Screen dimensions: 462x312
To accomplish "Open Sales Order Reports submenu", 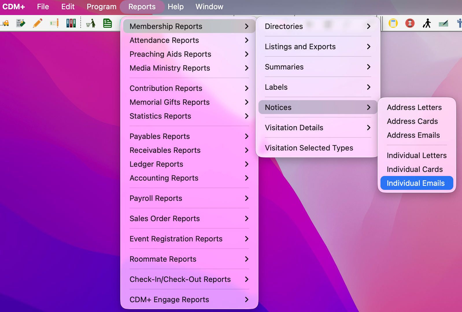I will click(189, 219).
